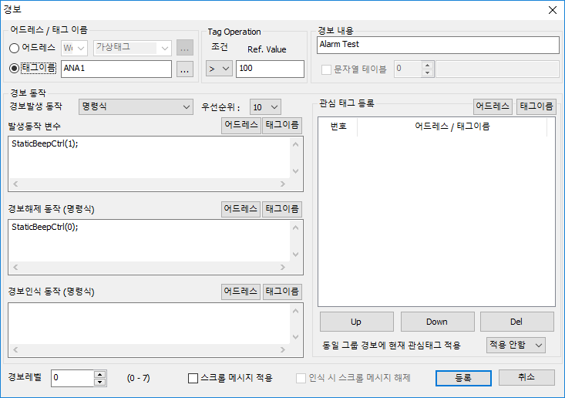Increase the 경보레벨 stepper

click(x=99, y=374)
